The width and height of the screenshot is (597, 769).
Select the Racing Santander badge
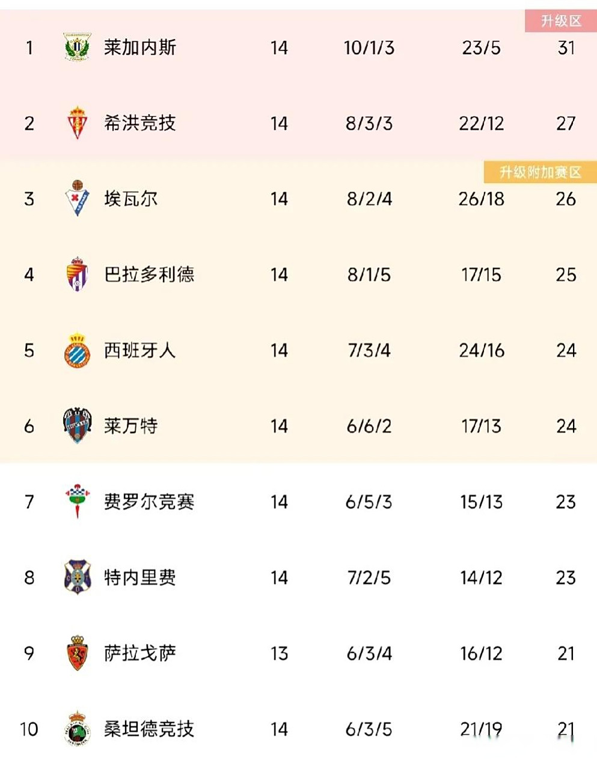tap(77, 729)
